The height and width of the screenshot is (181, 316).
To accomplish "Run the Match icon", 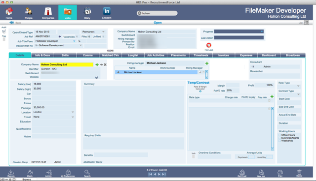I will coord(30,172).
